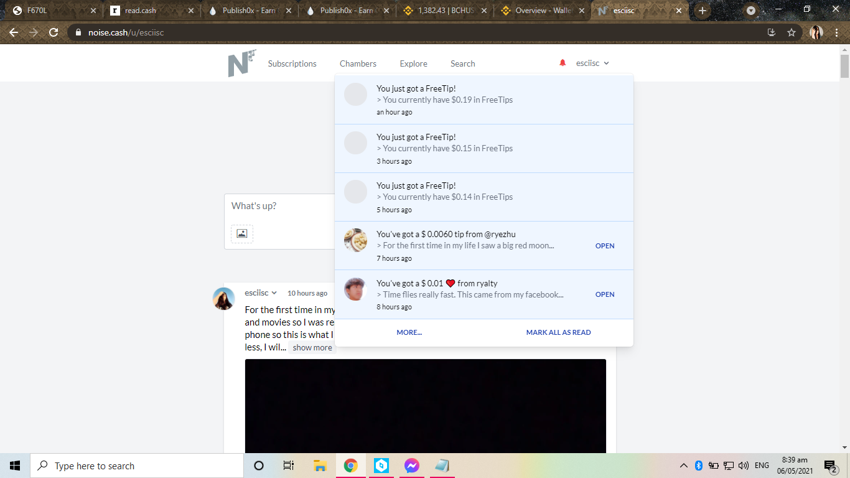
Task: Click the browser forward arrow
Action: pos(34,32)
